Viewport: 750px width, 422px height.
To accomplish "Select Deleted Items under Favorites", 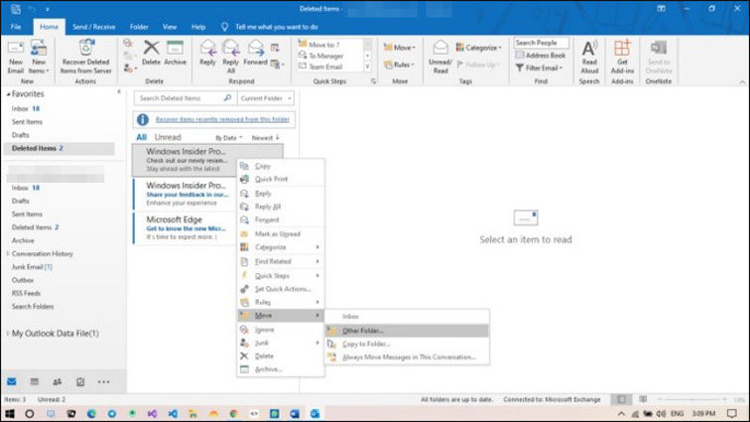I will [59, 149].
